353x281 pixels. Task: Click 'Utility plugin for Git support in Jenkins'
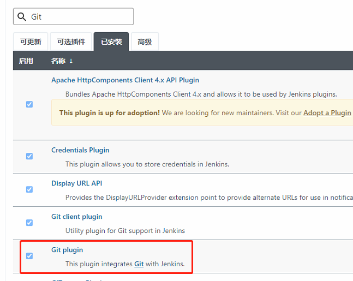point(125,231)
